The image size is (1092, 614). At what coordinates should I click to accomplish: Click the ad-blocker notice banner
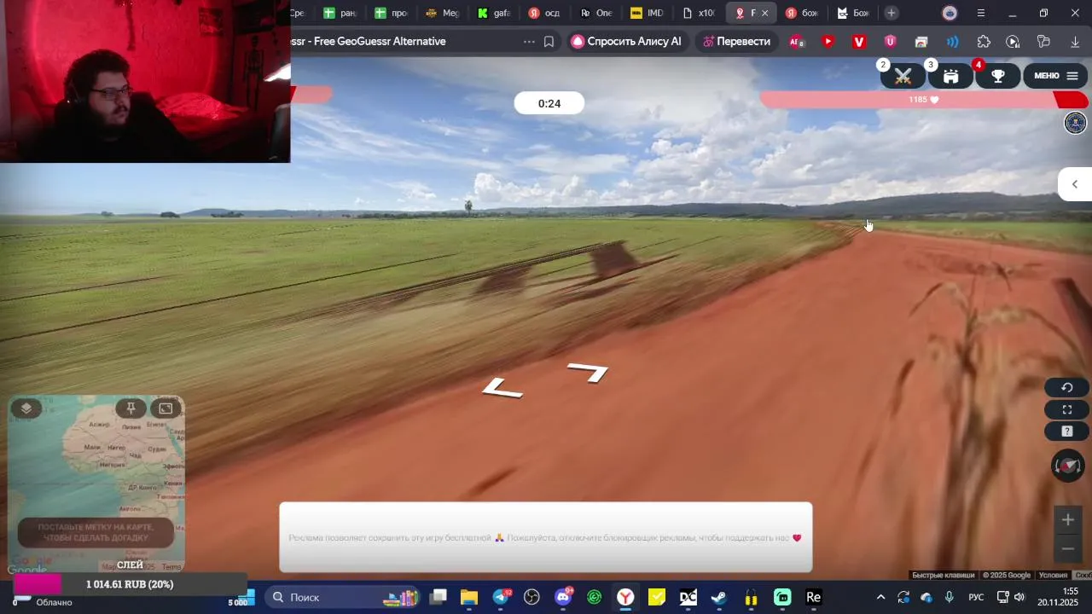(545, 537)
